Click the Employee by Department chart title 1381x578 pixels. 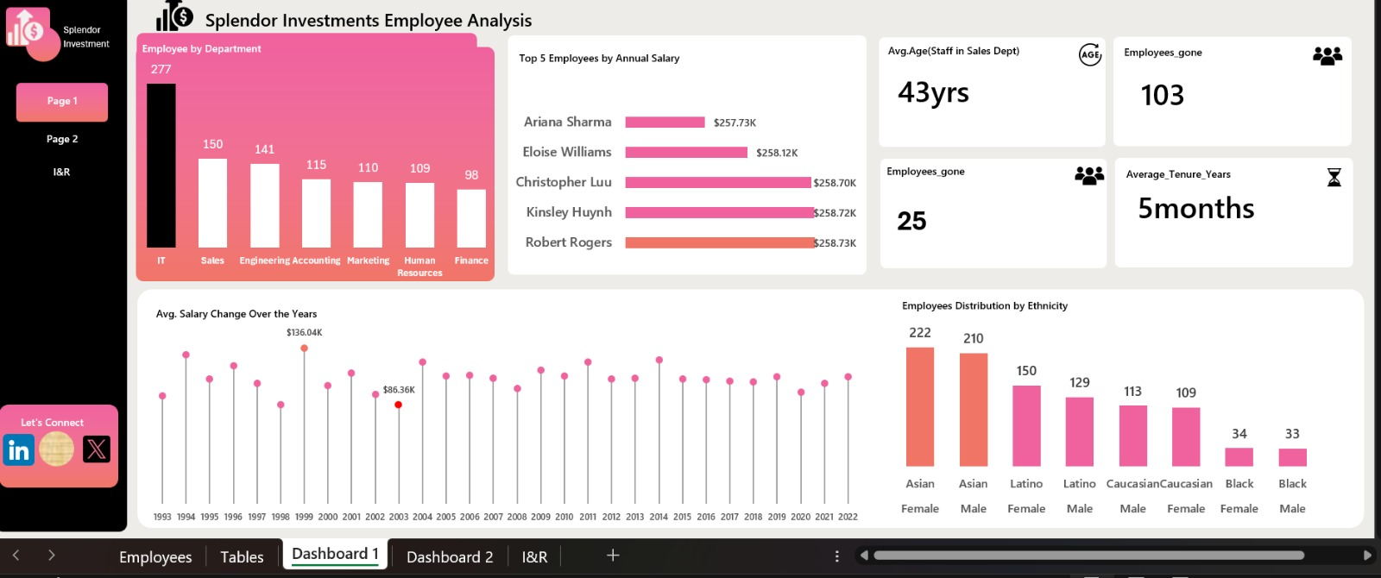pos(202,49)
